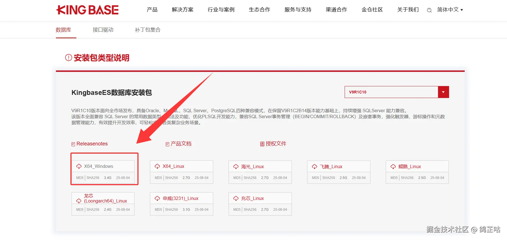Click MD5 link under 兆芯_Linux
This screenshot has width=507, height=240.
point(237,210)
